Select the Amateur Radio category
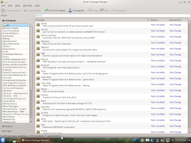Image resolution: width=191 pixels, height=143 pixels. pos(16,28)
